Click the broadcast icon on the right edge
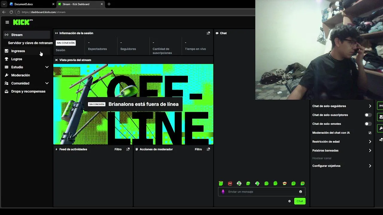This screenshot has height=215, width=383. (381, 106)
